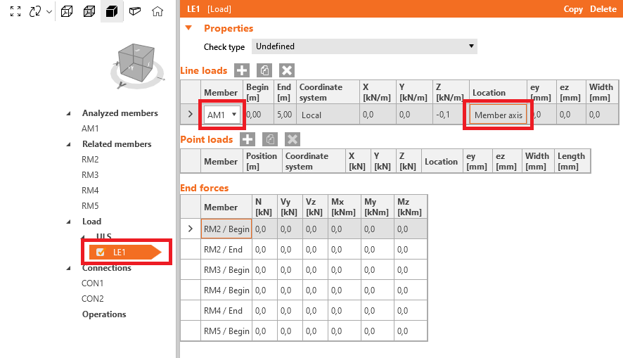Select the solid view cube icon
The height and width of the screenshot is (358, 623).
pos(112,11)
